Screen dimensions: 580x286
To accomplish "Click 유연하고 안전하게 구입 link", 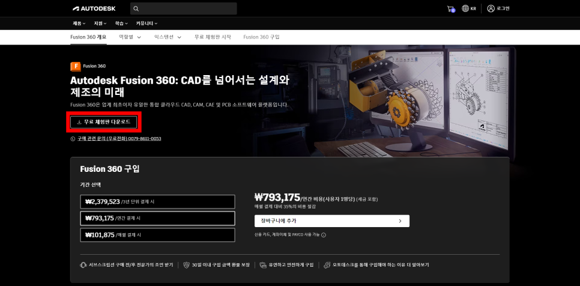I will [291, 265].
